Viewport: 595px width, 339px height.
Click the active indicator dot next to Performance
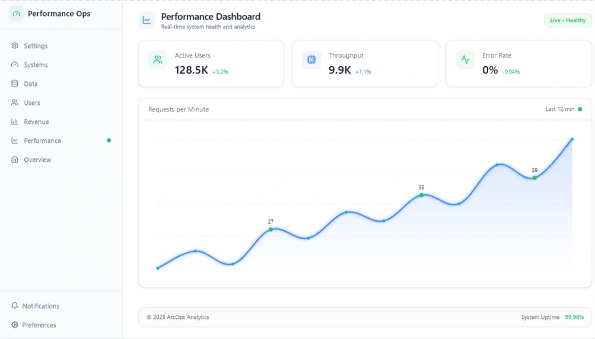(109, 140)
